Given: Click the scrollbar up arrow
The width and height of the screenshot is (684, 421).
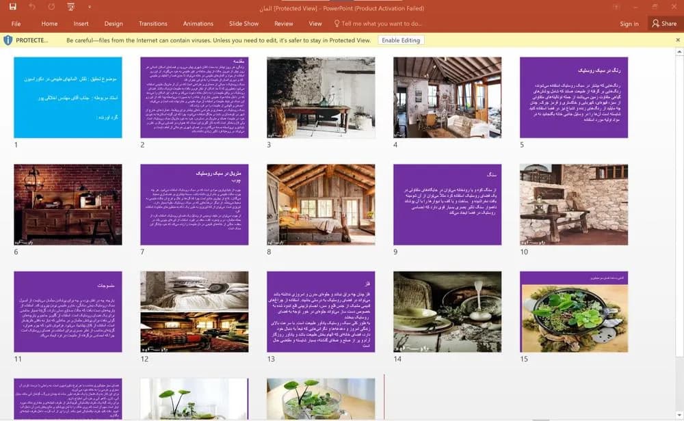Looking at the screenshot, I should tap(679, 52).
